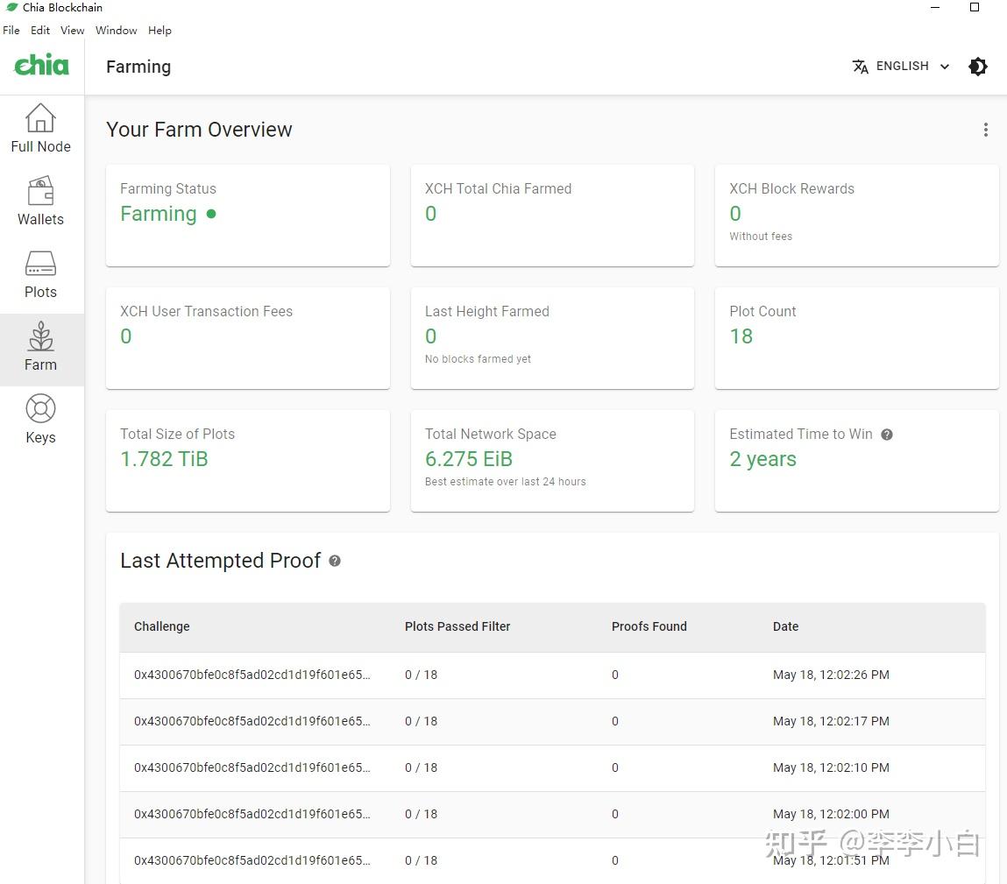
Task: Open the Full Node sidebar icon
Action: [x=40, y=118]
